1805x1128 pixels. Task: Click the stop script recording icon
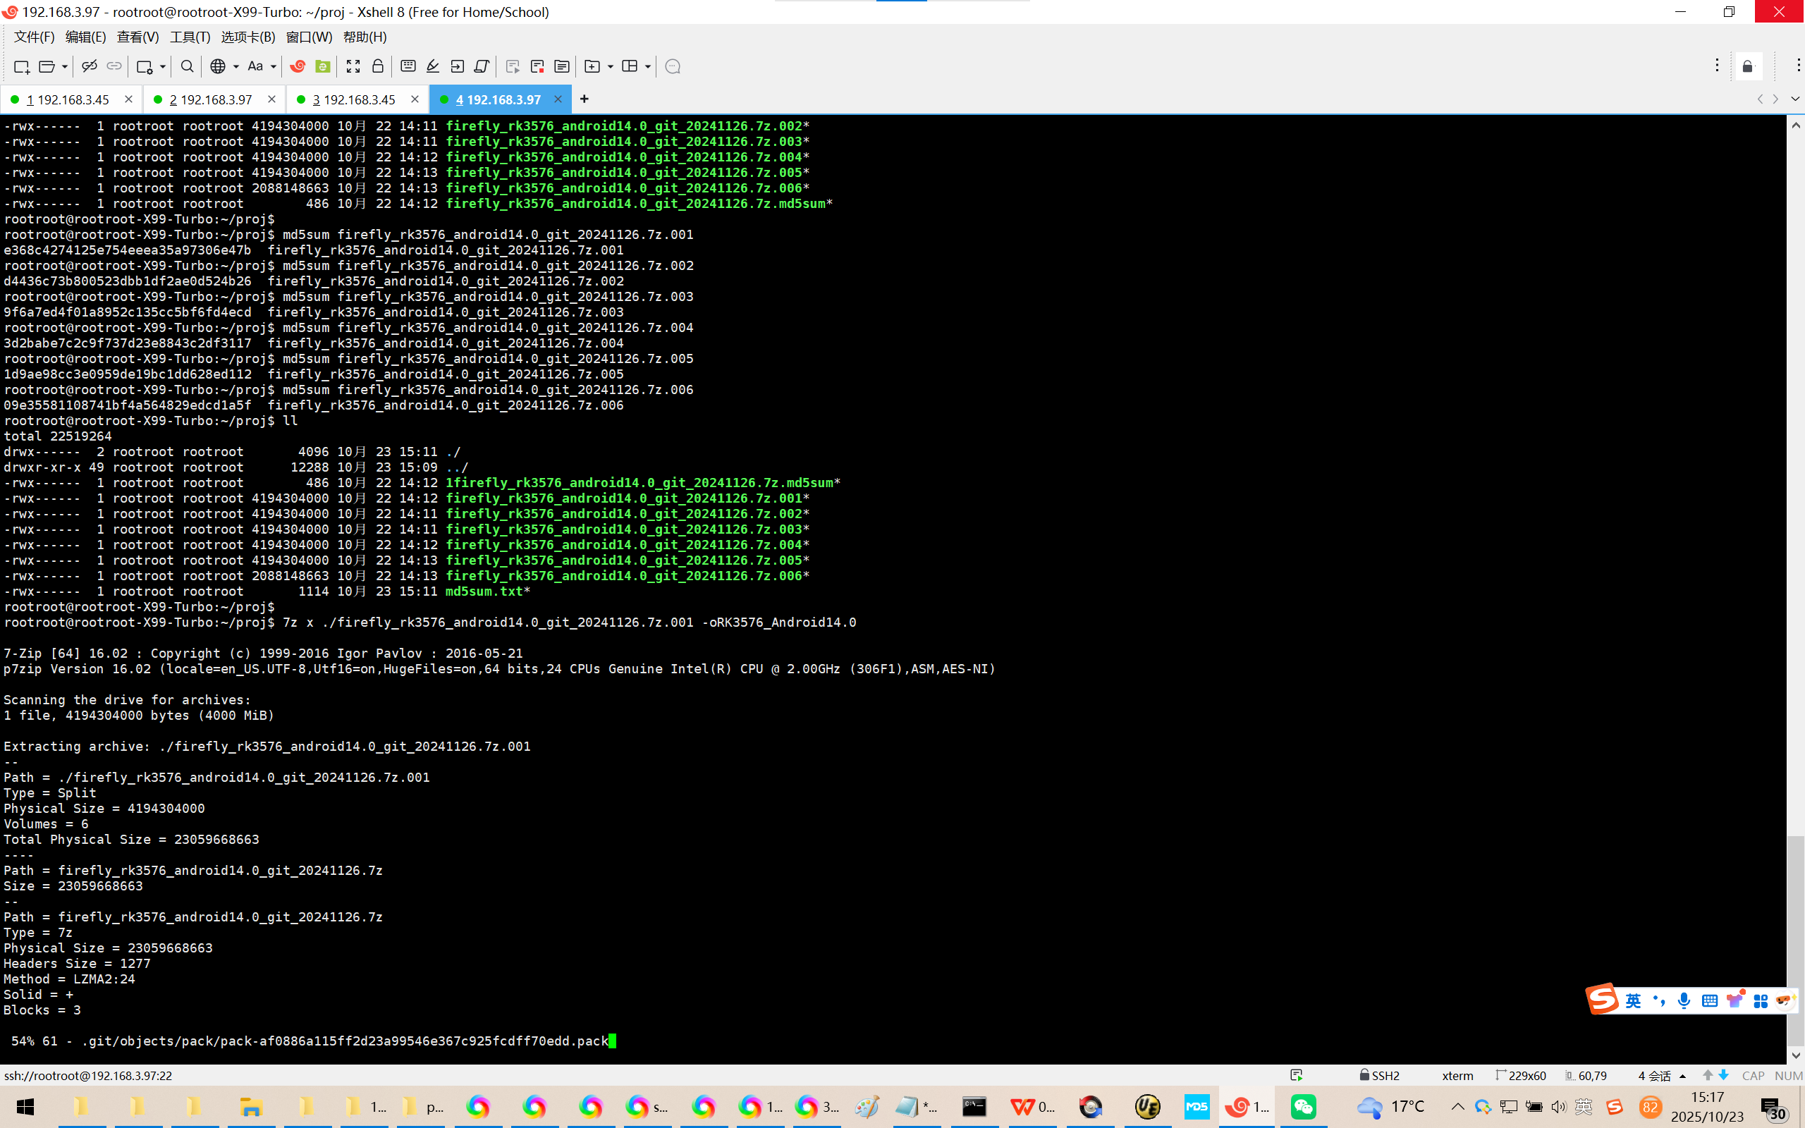[x=537, y=66]
